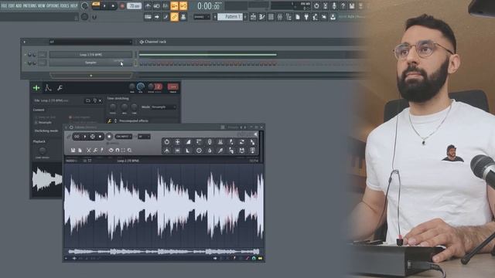495x278 pixels.
Task: Click the Precomputed effects wrench icon
Action: (x=109, y=120)
